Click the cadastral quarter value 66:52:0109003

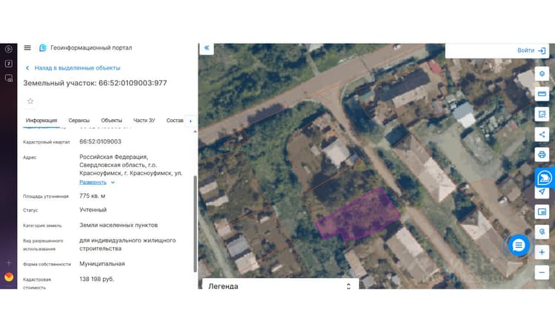click(x=100, y=141)
